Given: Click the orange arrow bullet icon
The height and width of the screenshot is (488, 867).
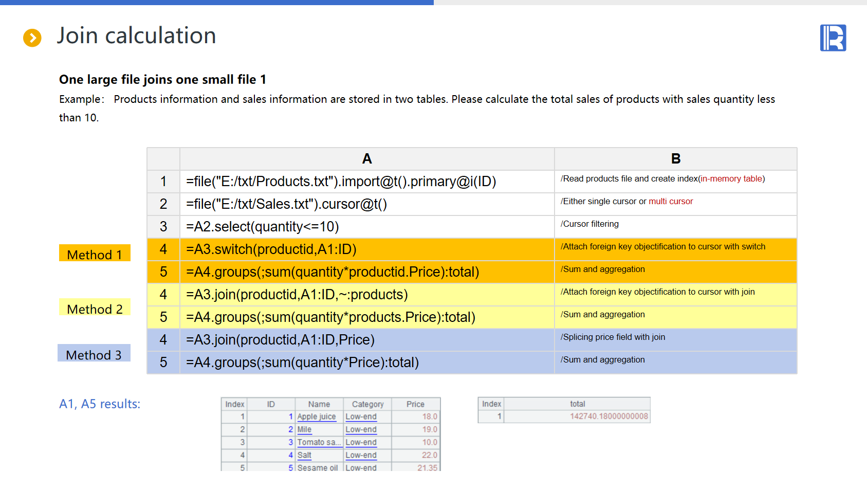Looking at the screenshot, I should click(32, 38).
